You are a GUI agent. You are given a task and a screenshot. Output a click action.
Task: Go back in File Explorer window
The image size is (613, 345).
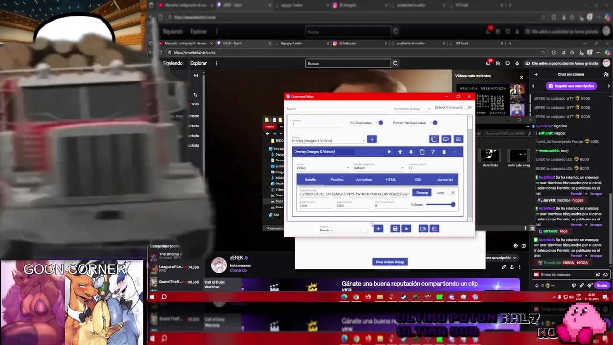tap(268, 134)
